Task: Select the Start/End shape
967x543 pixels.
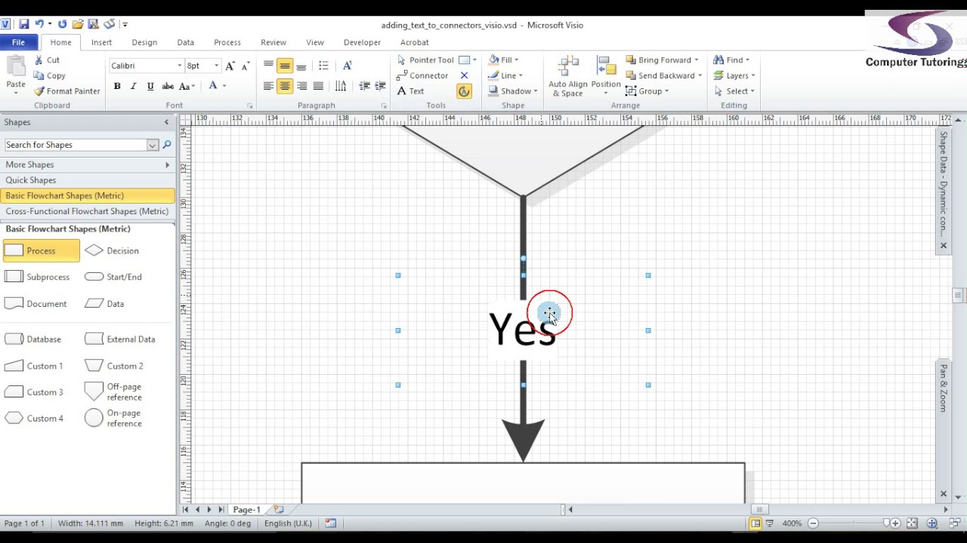Action: click(114, 277)
